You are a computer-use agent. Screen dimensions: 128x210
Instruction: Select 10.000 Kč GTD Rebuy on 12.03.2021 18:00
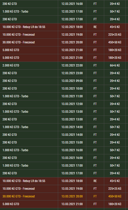point(64,27)
